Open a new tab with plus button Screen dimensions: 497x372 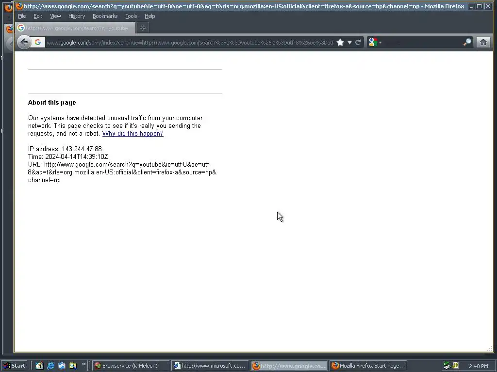point(143,28)
